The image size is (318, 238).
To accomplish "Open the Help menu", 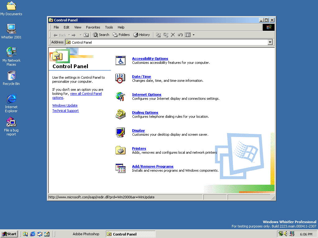I will (x=121, y=27).
